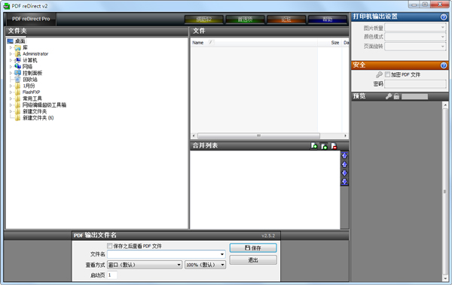Open the 图片质量 dropdown
This screenshot has height=285, width=452.
(x=443, y=28)
